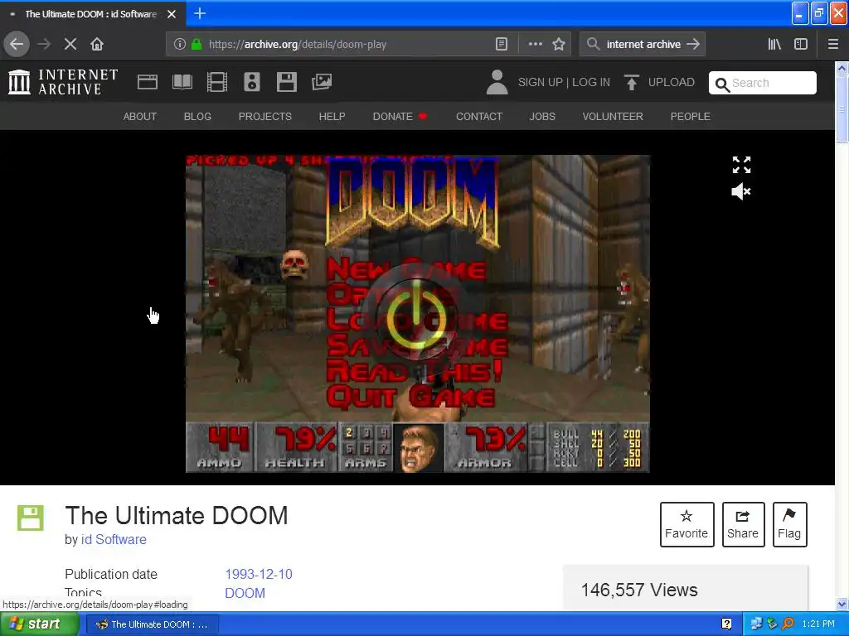The height and width of the screenshot is (636, 849).
Task: Open the PEOPLE menu item
Action: [691, 116]
